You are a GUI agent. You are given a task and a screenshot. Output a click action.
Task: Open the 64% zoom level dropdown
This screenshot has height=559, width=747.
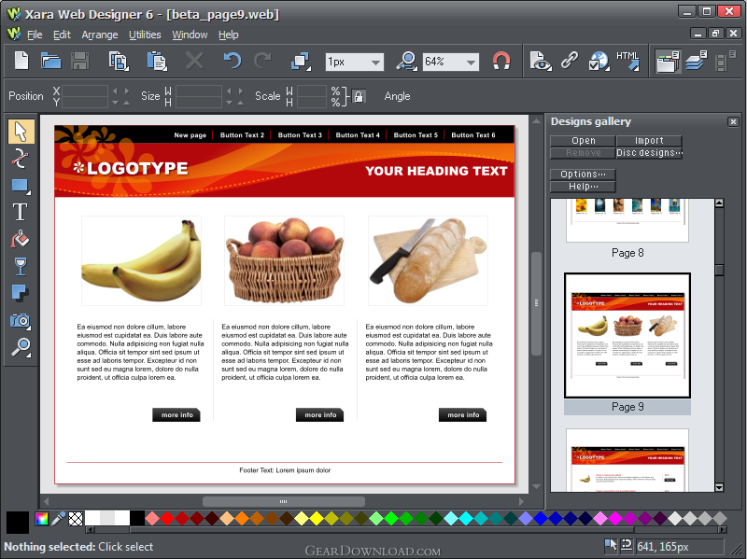point(471,63)
